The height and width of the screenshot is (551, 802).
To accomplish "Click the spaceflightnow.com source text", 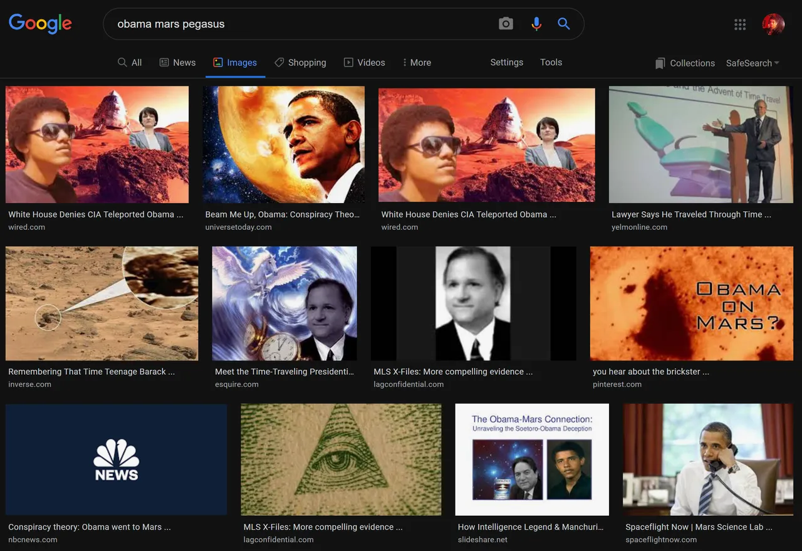I will [661, 540].
